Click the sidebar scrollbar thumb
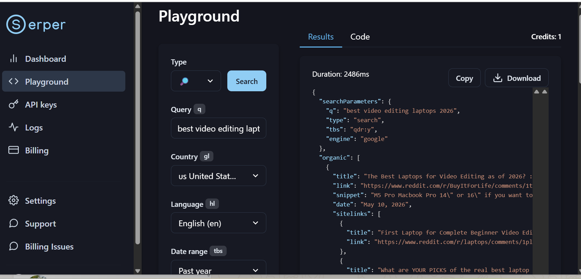The width and height of the screenshot is (581, 279). (x=138, y=128)
